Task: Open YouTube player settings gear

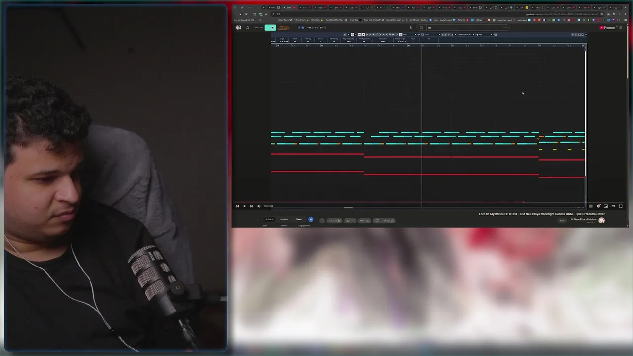Action: coord(598,206)
